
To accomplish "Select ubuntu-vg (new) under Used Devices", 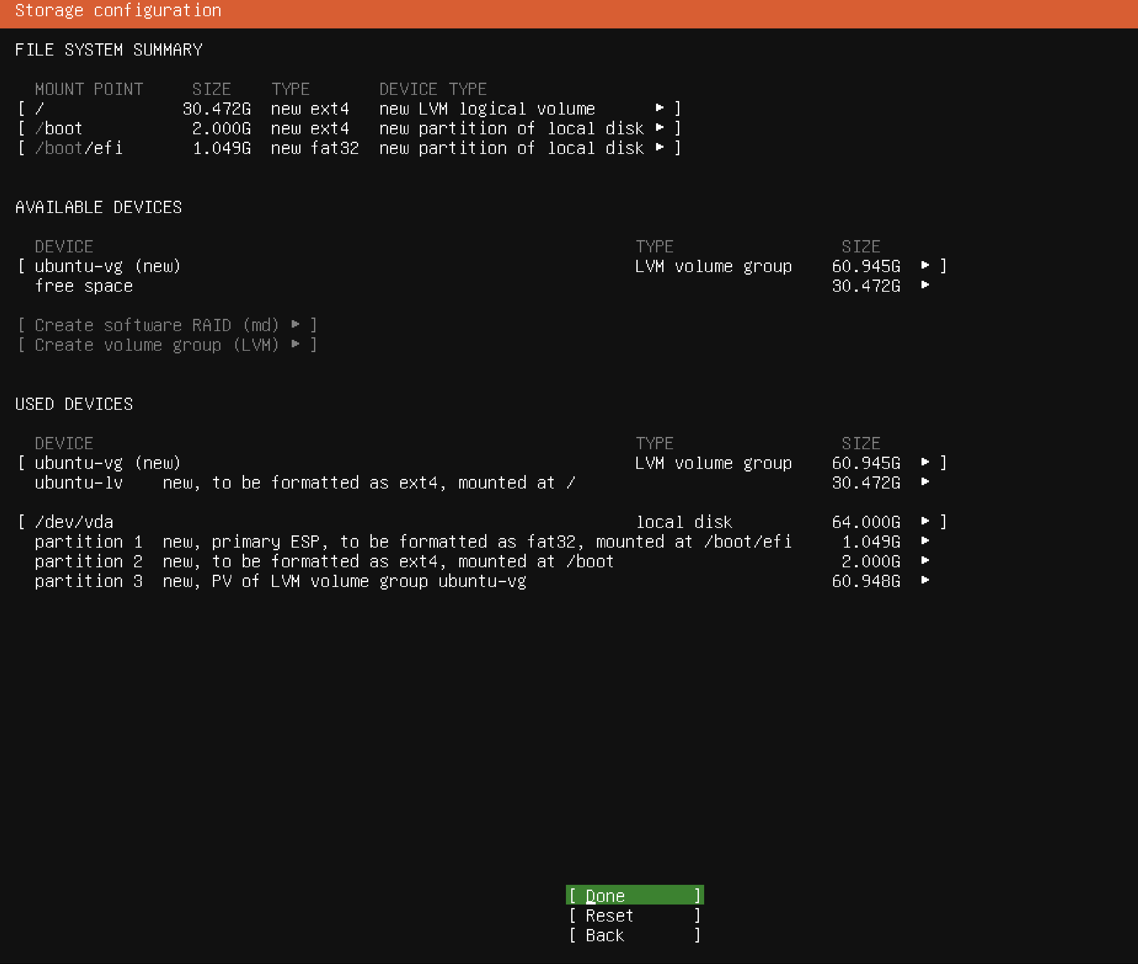I will click(107, 463).
